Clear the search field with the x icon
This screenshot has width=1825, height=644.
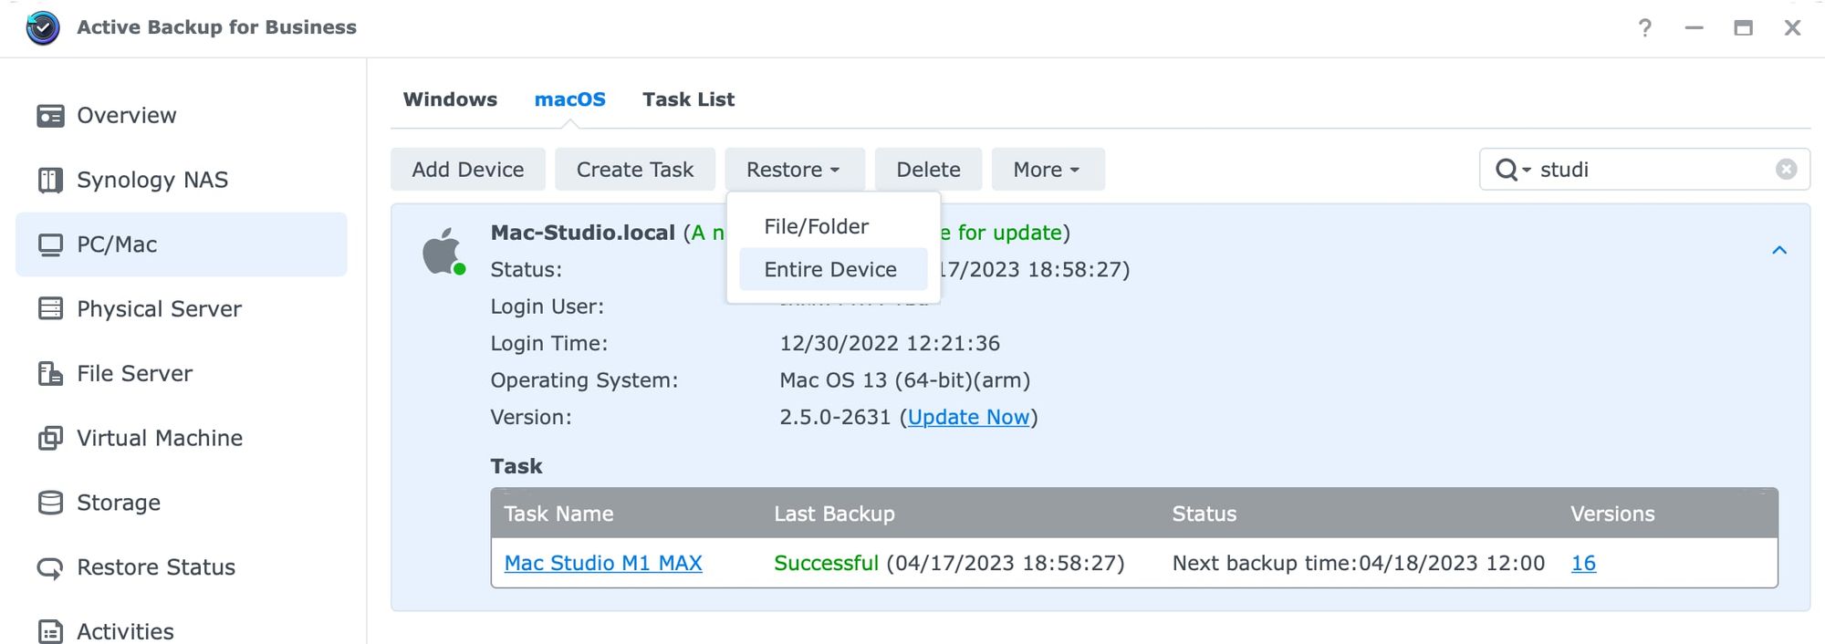(x=1786, y=169)
